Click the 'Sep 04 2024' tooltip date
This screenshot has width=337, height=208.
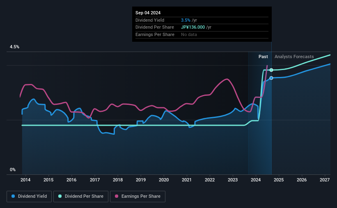pos(148,13)
